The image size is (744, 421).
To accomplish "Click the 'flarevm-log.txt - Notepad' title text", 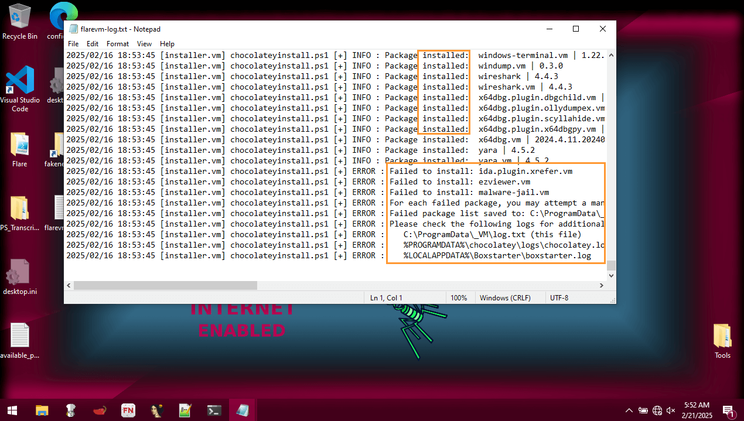I will 121,29.
